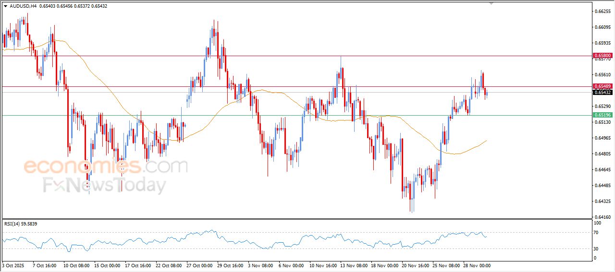The width and height of the screenshot is (615, 272).
Task: Click the 10 Nov 16:00 time label
Action: [x=322, y=265]
